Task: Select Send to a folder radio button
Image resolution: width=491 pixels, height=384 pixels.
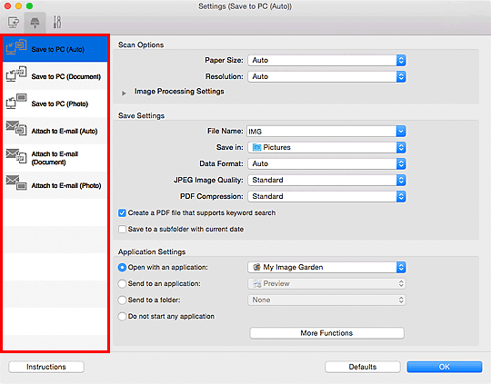Action: point(122,300)
